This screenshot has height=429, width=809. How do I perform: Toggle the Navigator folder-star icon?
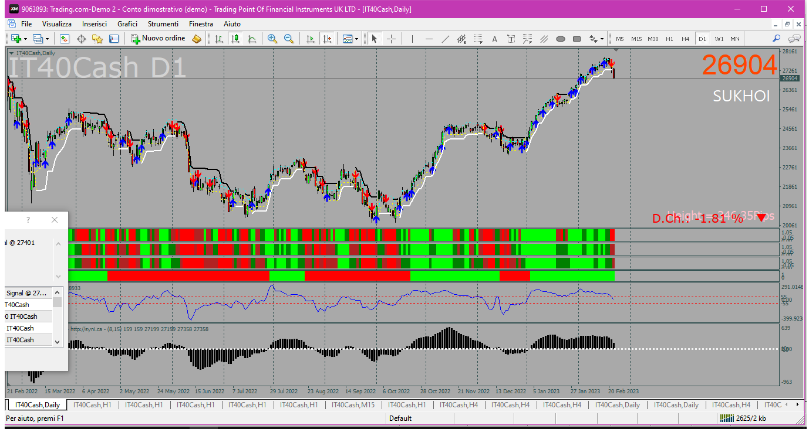click(97, 39)
